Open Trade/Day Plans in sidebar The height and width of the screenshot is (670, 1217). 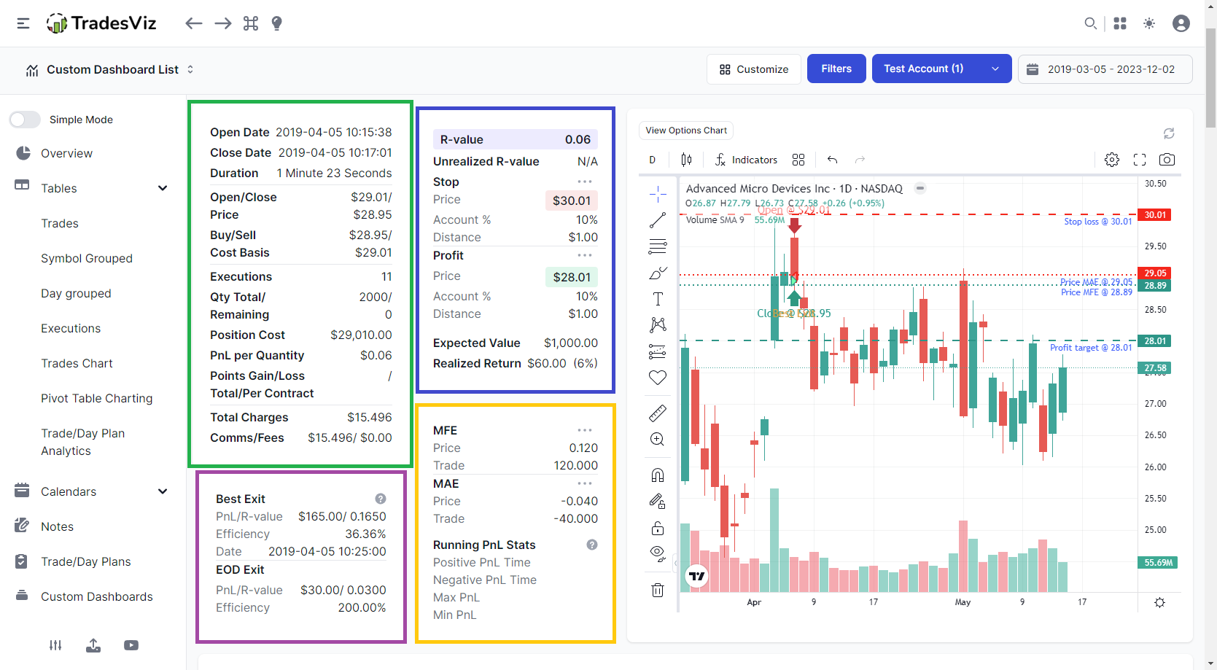(x=86, y=561)
